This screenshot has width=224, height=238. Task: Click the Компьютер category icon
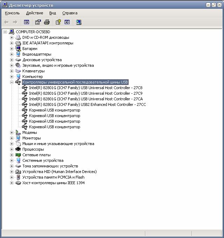pos(18,77)
